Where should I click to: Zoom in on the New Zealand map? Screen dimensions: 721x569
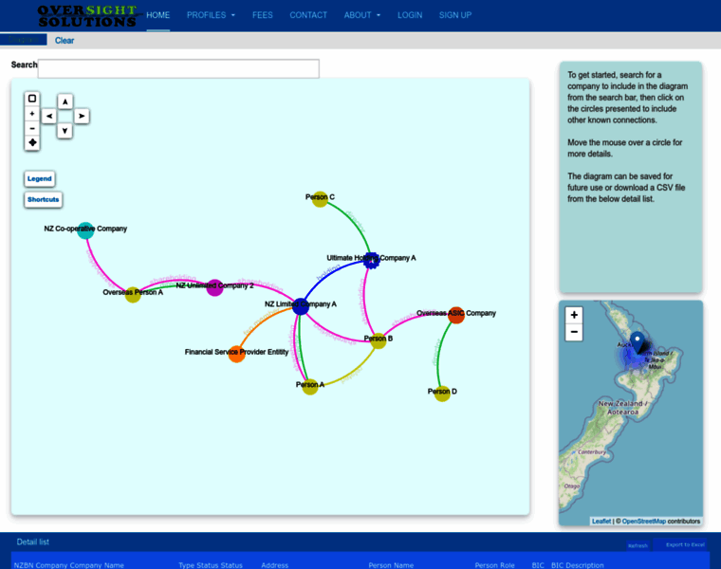(574, 315)
